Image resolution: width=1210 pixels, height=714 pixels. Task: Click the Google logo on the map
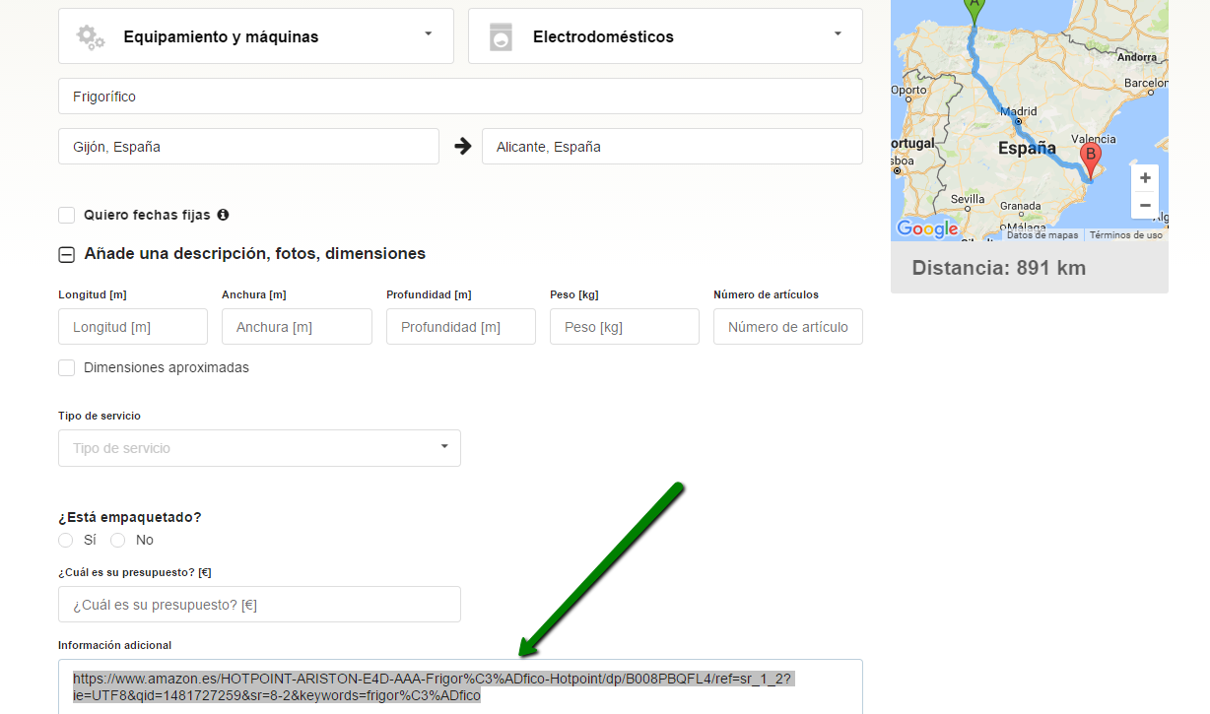click(926, 229)
